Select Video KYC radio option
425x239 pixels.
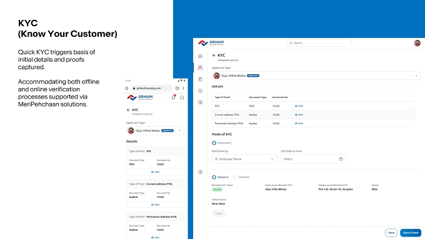[x=235, y=177]
